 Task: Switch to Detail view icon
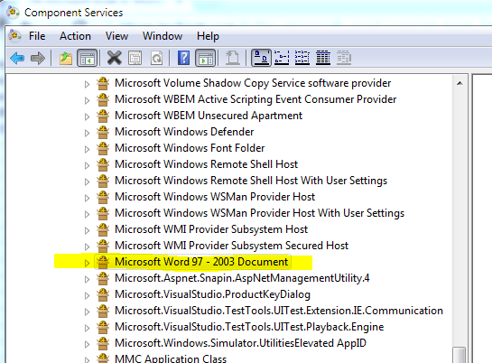pyautogui.click(x=323, y=58)
